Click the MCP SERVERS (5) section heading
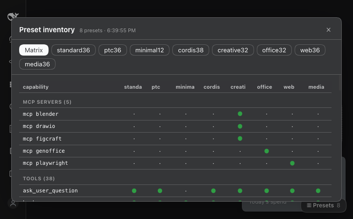 47,102
